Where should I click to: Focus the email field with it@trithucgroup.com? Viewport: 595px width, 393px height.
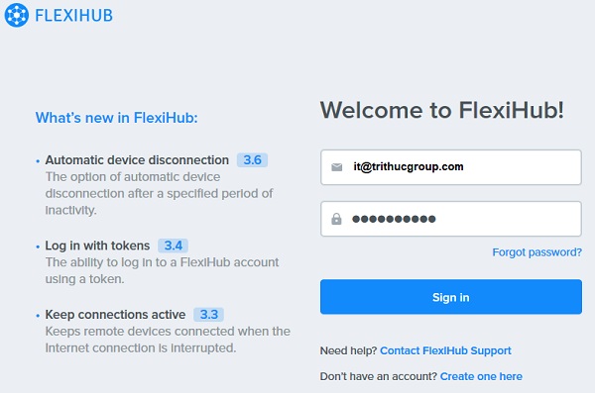(451, 167)
